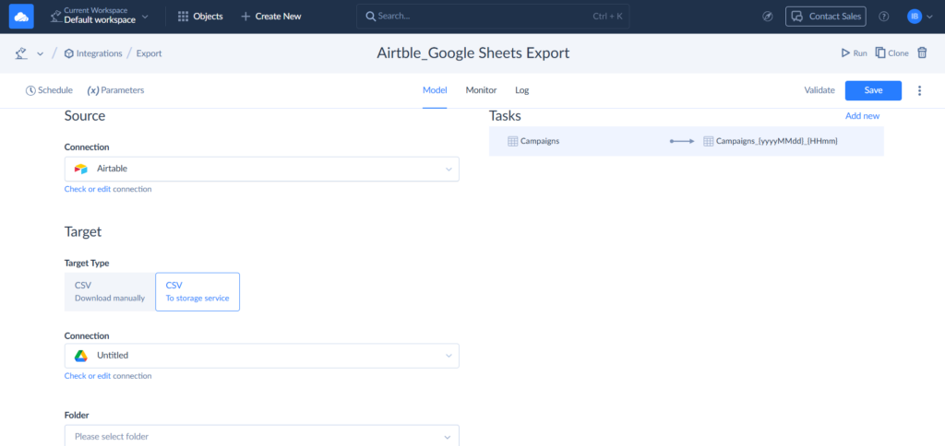
Task: Open the user avatar menu
Action: [915, 17]
